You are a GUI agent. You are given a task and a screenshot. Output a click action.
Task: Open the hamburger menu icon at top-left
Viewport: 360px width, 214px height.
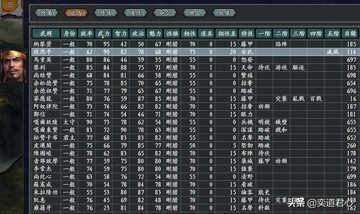click(x=9, y=4)
